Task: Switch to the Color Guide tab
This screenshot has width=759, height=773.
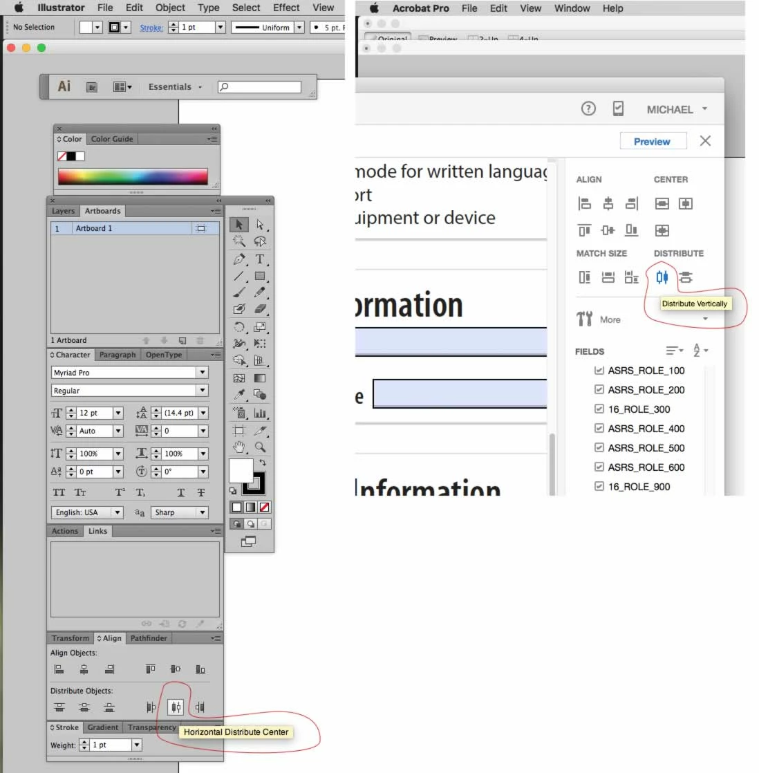Action: pyautogui.click(x=112, y=139)
